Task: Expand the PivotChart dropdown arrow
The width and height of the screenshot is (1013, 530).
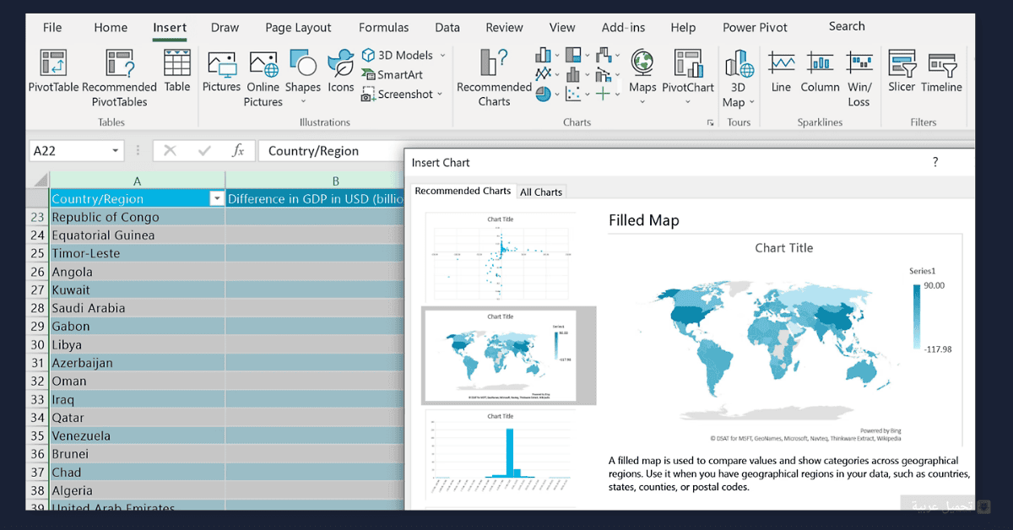Action: tap(688, 103)
